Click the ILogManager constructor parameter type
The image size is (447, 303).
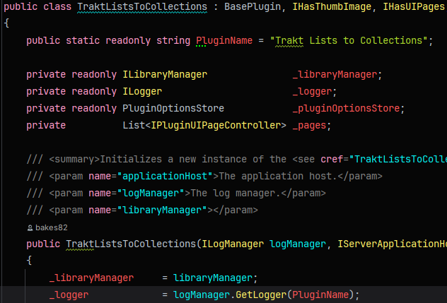click(233, 244)
